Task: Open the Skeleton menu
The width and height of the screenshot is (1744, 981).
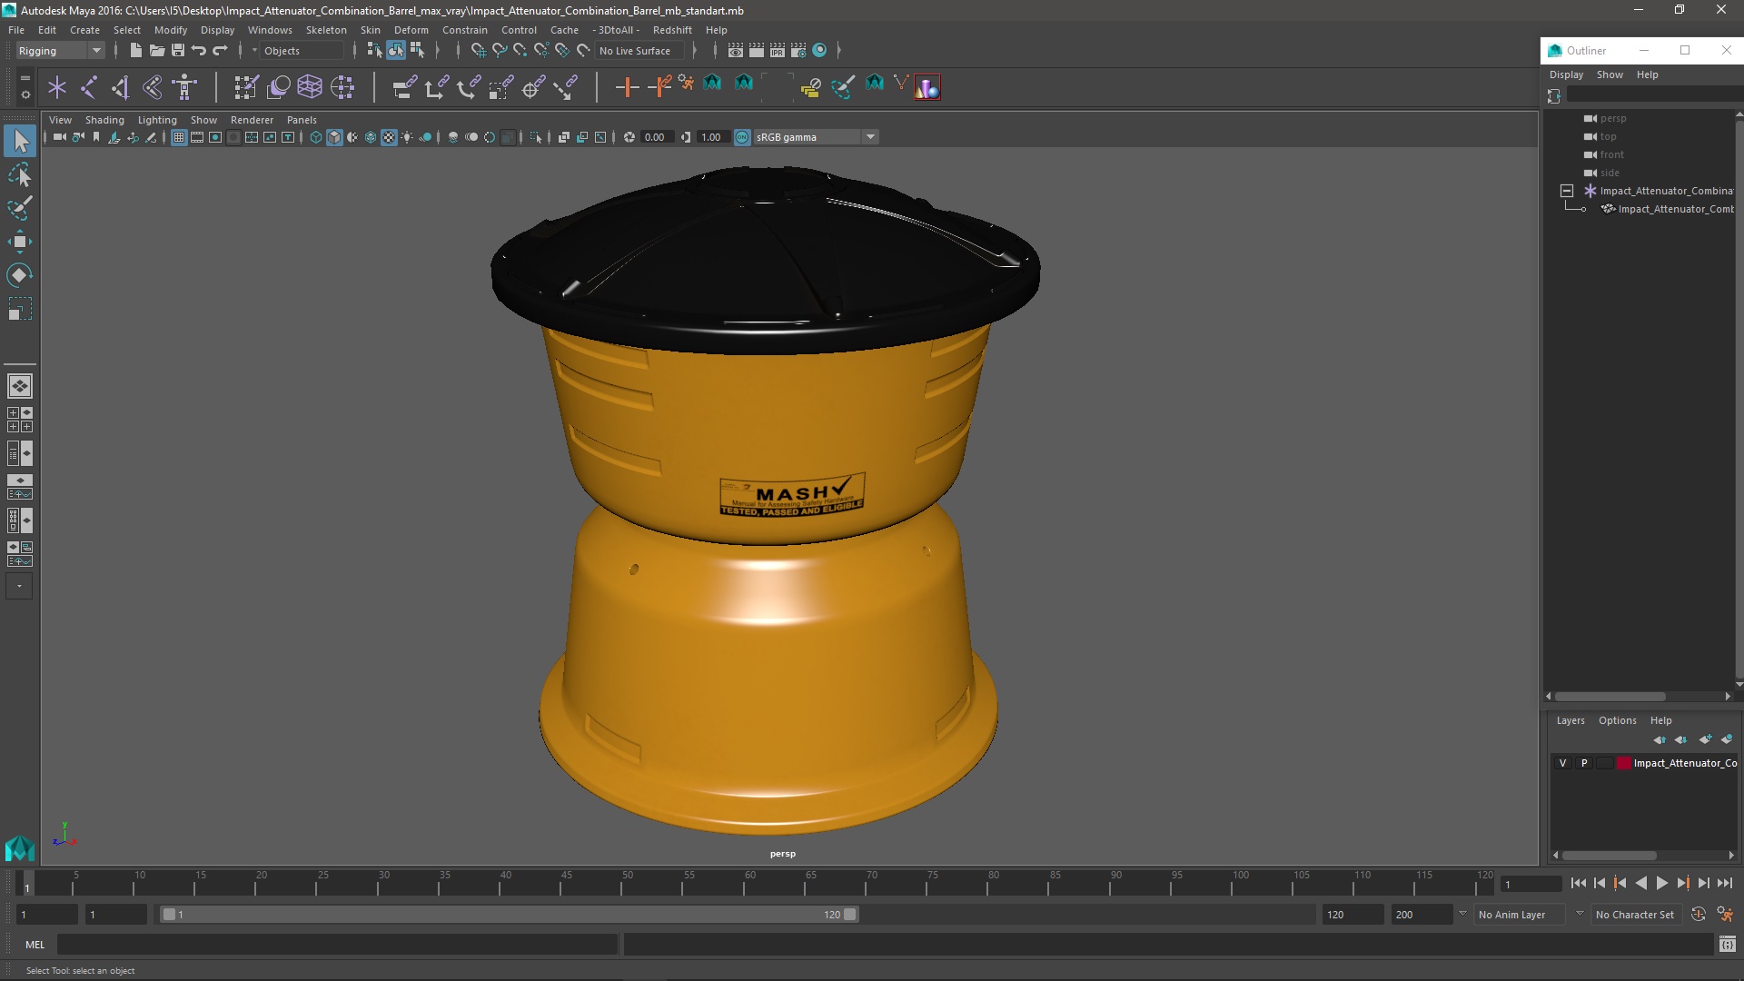Action: (x=326, y=30)
